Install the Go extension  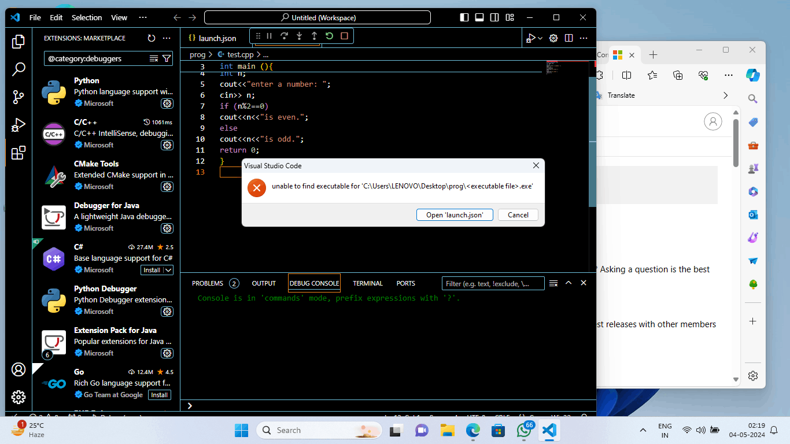coord(160,395)
